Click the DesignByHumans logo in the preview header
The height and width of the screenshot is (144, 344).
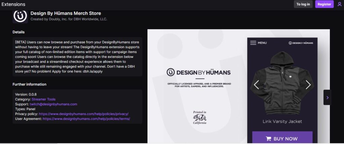point(301,43)
